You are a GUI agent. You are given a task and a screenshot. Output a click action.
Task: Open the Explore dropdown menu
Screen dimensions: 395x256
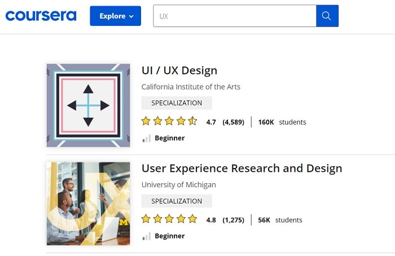click(x=116, y=16)
